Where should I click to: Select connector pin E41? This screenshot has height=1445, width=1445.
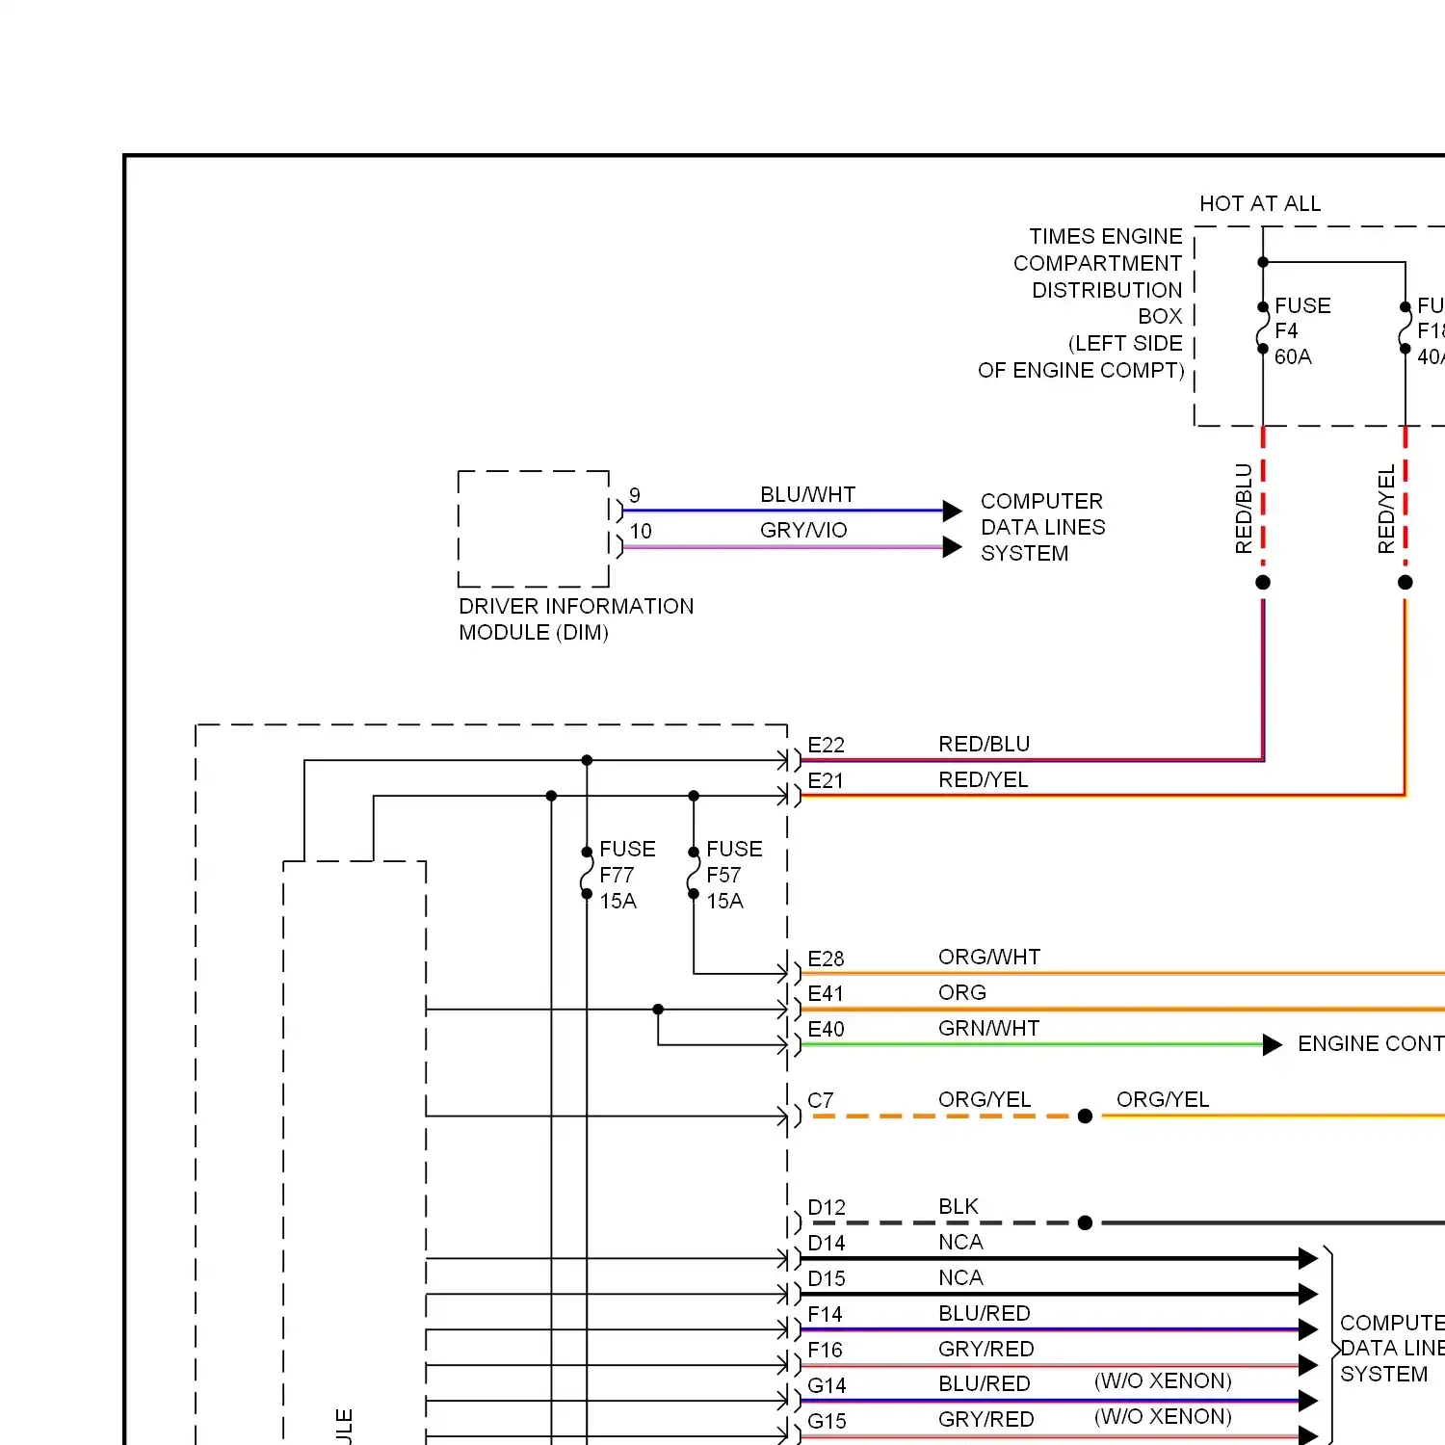[826, 993]
